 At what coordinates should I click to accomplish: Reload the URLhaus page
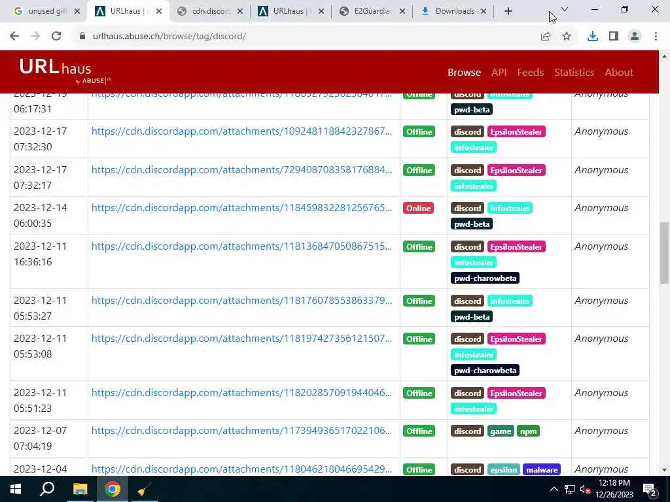tap(56, 37)
